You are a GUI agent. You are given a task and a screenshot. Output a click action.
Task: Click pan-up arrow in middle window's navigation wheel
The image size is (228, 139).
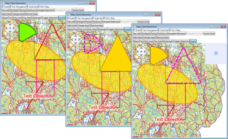coord(76,36)
